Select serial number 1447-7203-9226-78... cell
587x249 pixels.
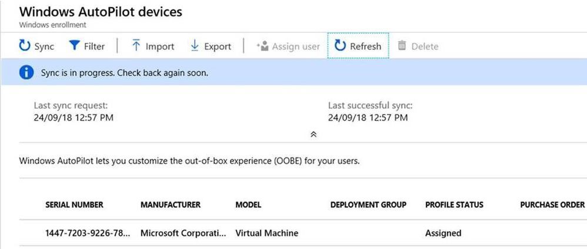coord(88,233)
